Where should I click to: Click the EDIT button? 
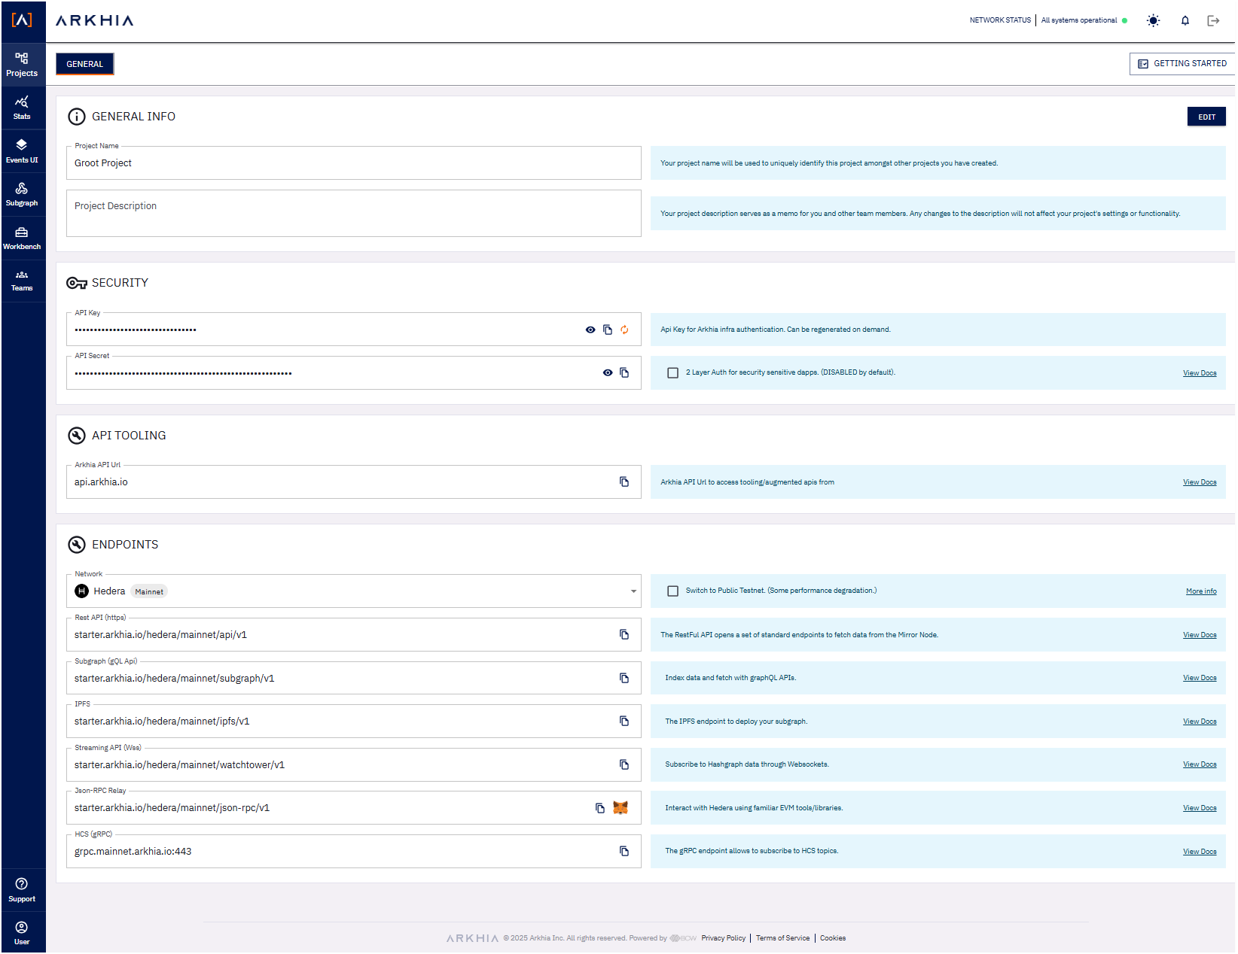(1206, 117)
